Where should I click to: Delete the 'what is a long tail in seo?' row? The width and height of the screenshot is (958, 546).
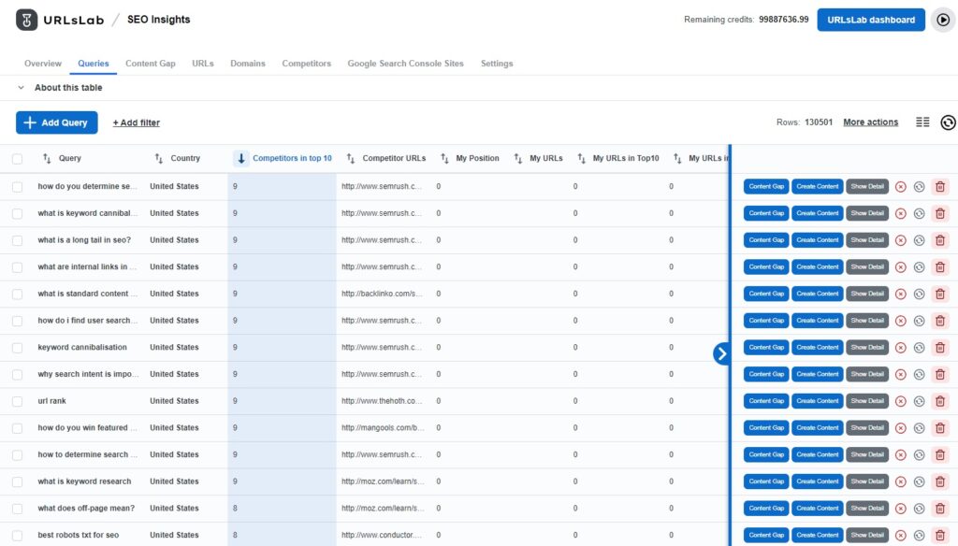[939, 240]
